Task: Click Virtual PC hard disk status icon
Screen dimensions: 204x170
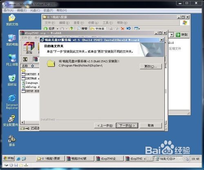Action: coord(6,165)
